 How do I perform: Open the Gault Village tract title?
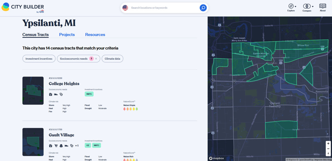[61, 135]
